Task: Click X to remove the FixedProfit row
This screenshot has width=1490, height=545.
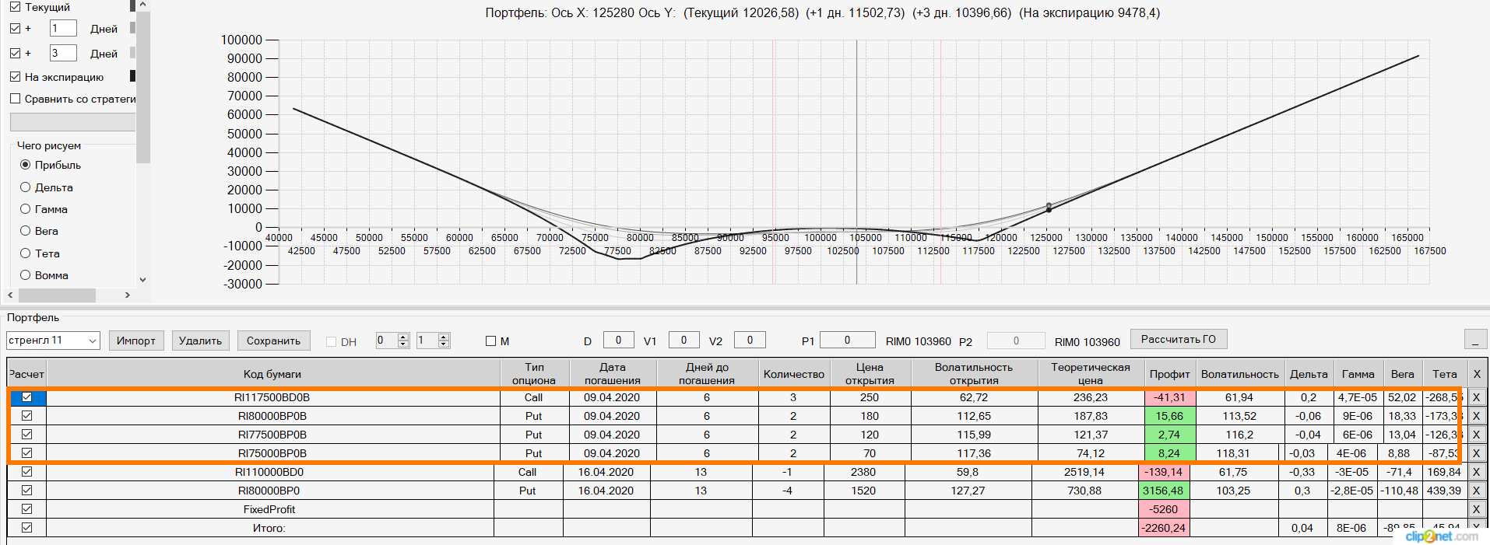Action: click(x=1475, y=509)
